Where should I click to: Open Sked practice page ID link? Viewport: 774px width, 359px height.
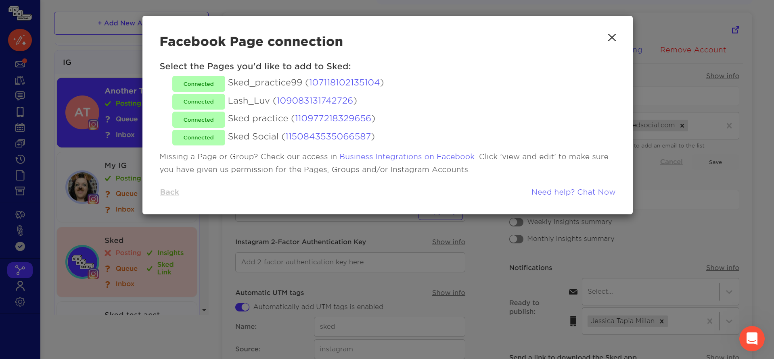click(333, 118)
